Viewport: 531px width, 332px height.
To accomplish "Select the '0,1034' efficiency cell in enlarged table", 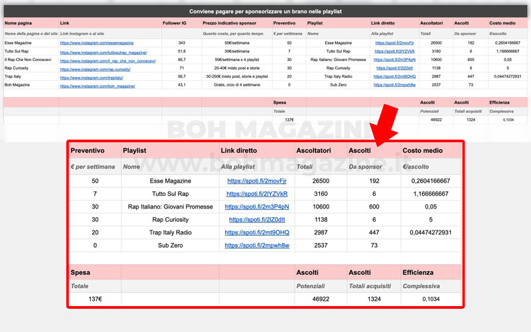I will (x=430, y=299).
